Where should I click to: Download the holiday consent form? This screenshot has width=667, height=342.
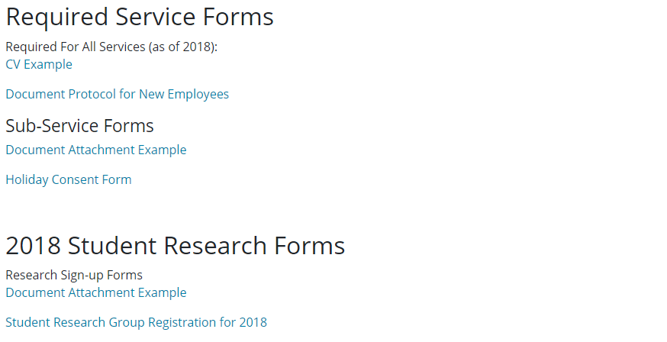click(69, 180)
